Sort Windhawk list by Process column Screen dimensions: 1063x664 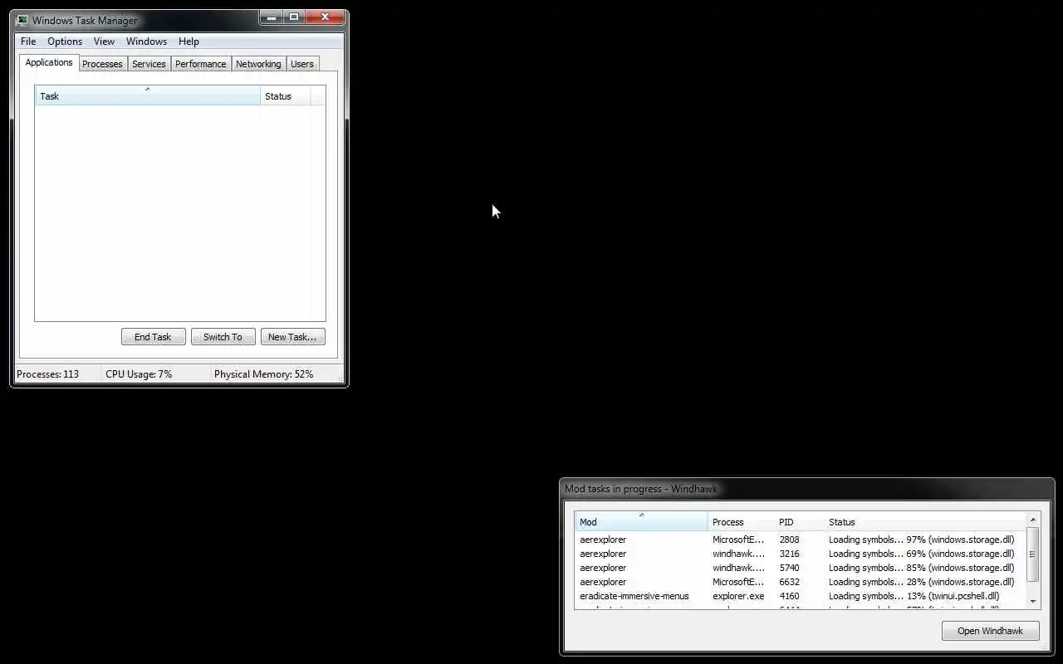pyautogui.click(x=741, y=521)
